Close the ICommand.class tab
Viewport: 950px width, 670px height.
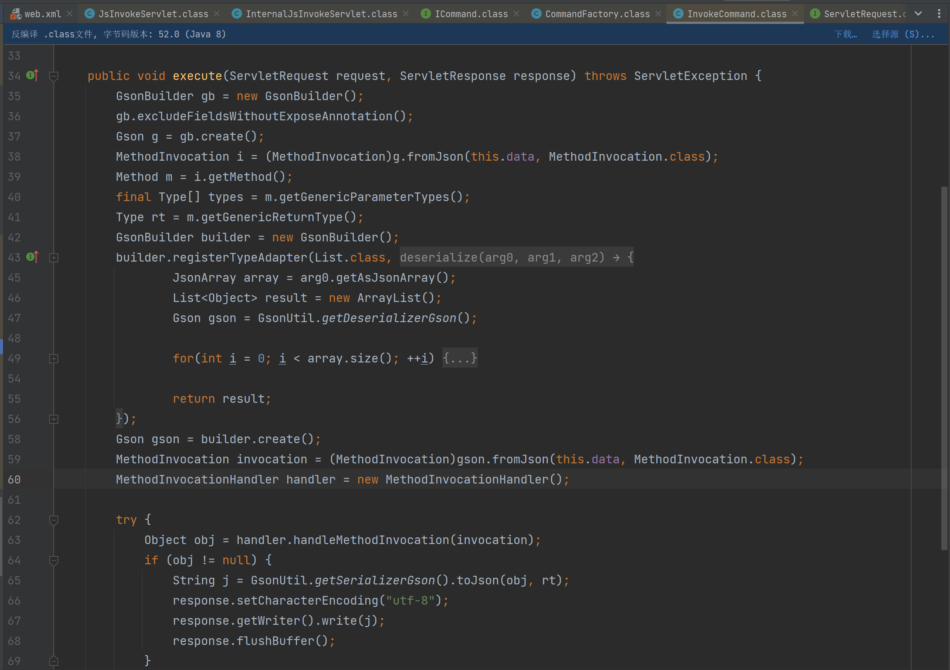coord(516,14)
